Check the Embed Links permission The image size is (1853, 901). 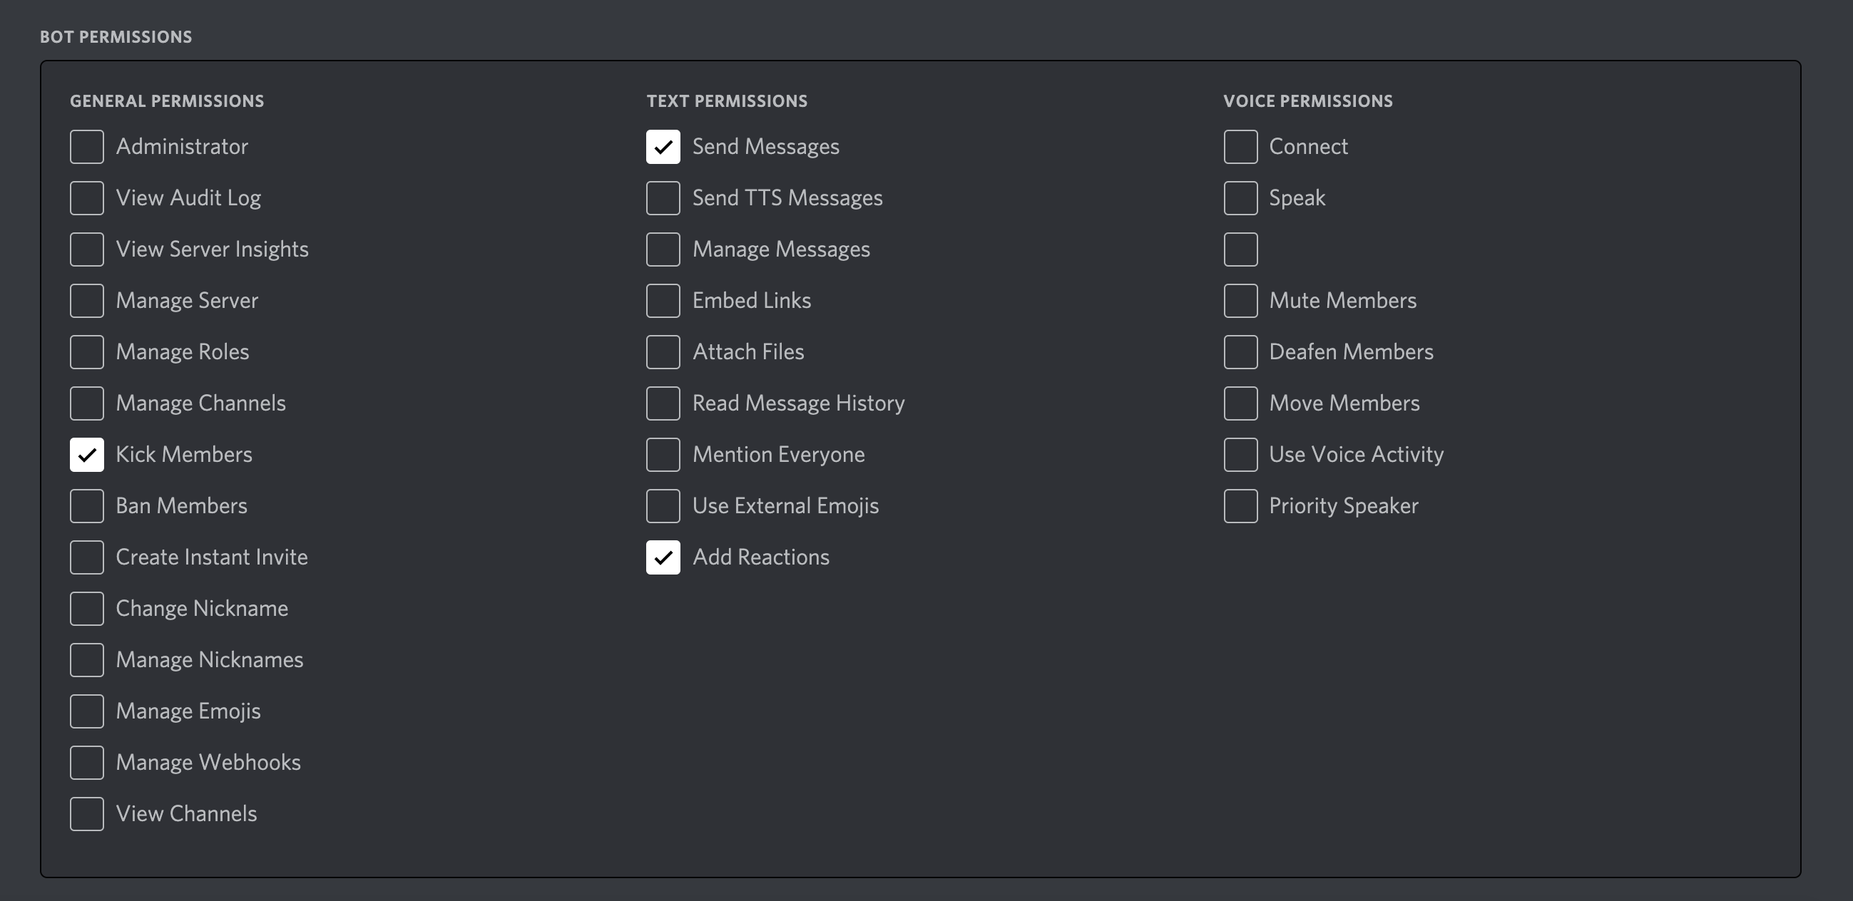coord(663,301)
